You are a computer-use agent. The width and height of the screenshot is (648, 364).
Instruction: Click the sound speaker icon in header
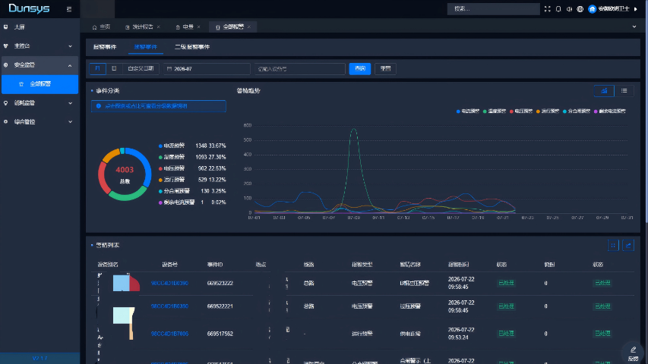pos(569,8)
